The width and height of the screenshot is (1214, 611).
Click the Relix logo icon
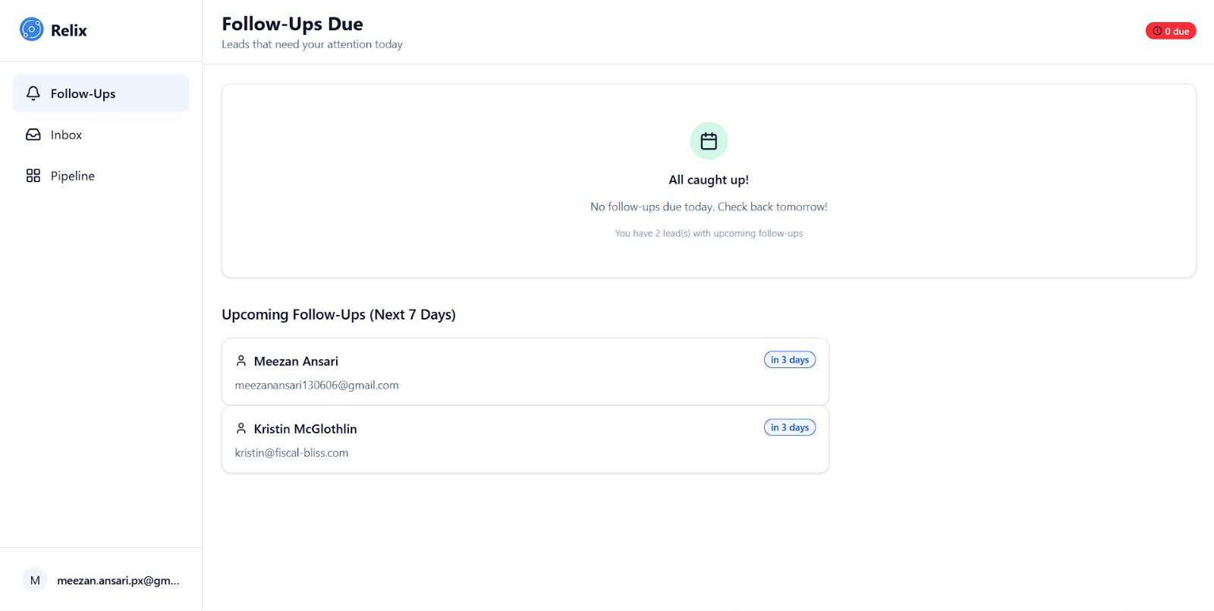(31, 30)
